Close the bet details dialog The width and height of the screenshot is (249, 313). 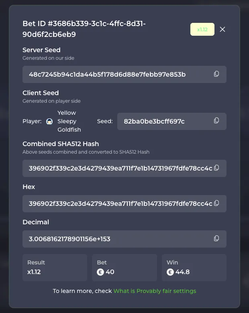tap(222, 29)
